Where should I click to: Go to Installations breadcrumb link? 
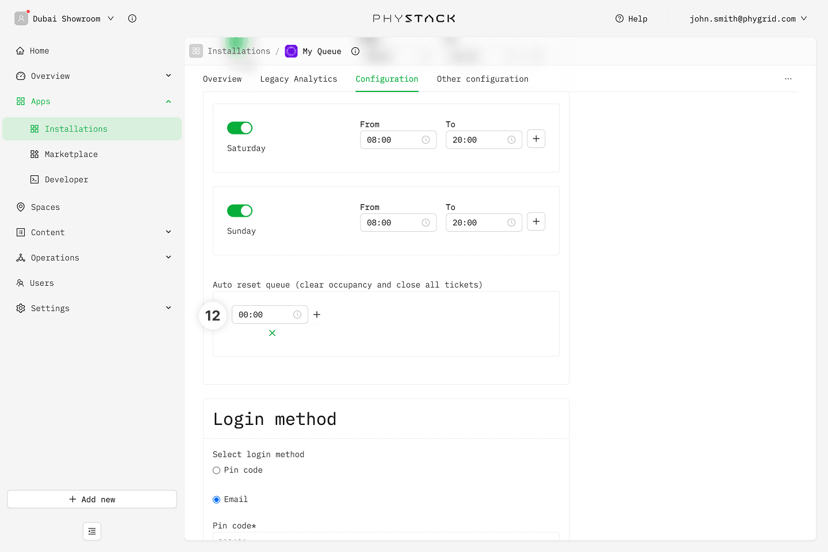[x=239, y=51]
